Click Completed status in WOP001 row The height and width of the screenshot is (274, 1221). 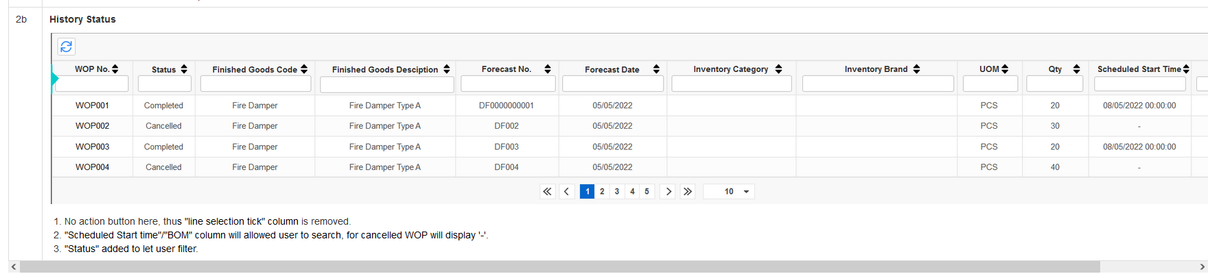click(163, 105)
